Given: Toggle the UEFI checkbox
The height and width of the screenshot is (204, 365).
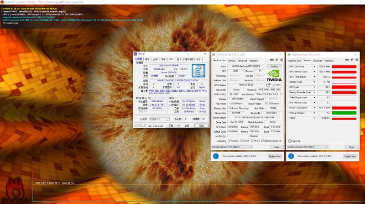Looking at the screenshot, I should [x=274, y=85].
